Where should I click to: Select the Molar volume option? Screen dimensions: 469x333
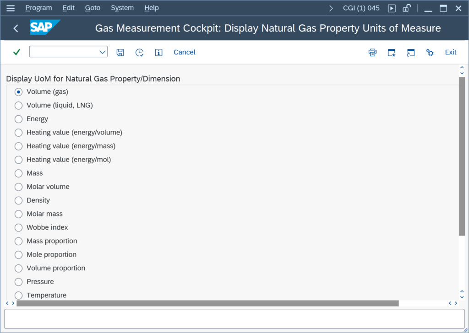[18, 187]
